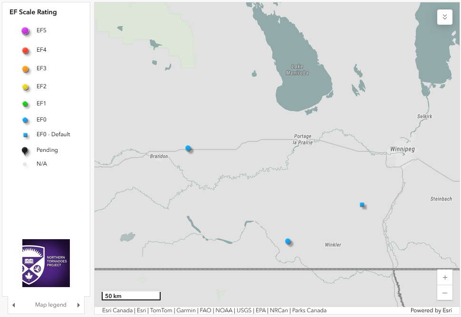The width and height of the screenshot is (461, 317).
Task: Go to next panel using right arrow
Action: click(78, 305)
